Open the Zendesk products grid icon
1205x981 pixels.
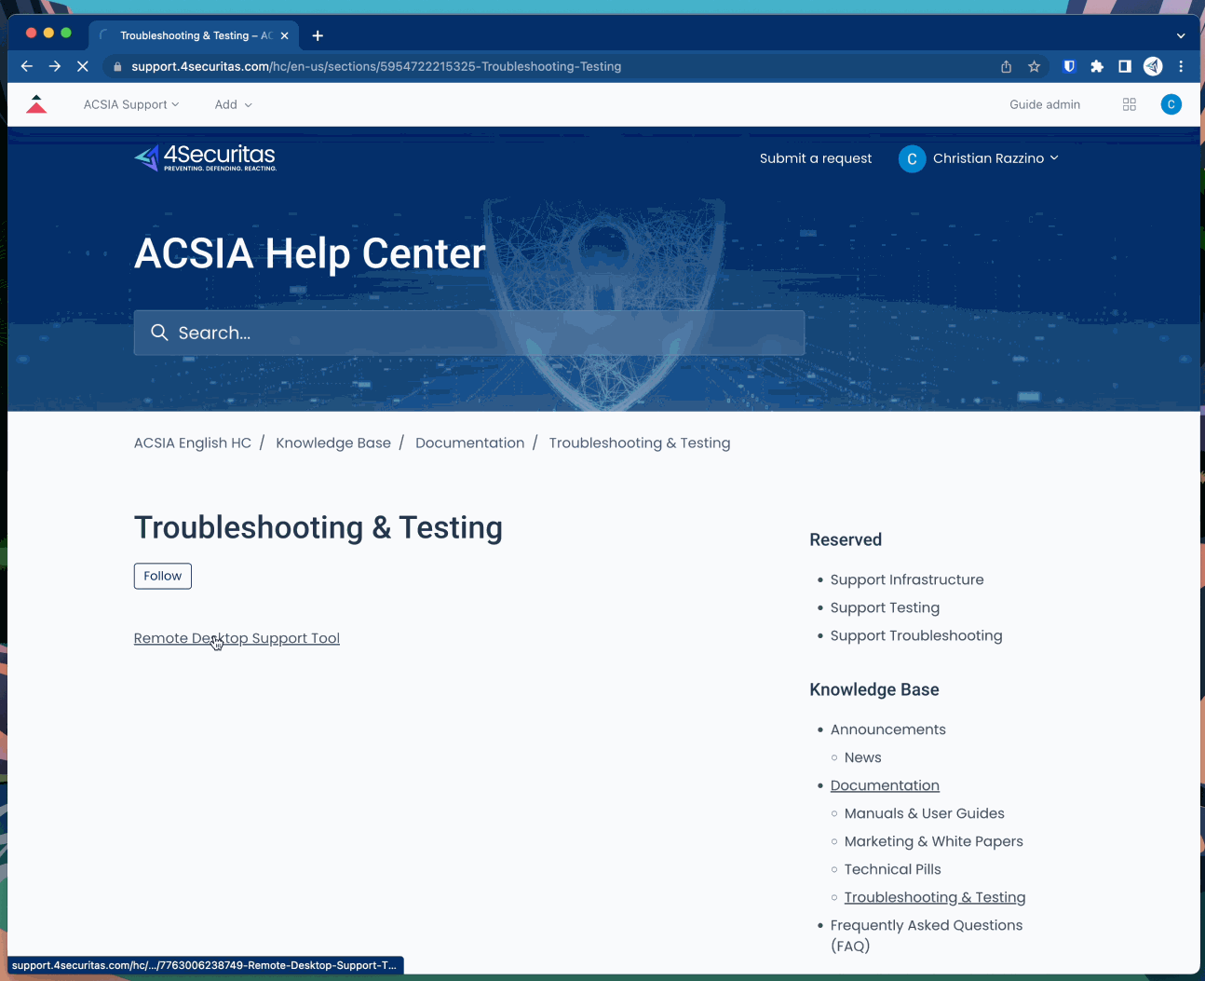coord(1130,104)
